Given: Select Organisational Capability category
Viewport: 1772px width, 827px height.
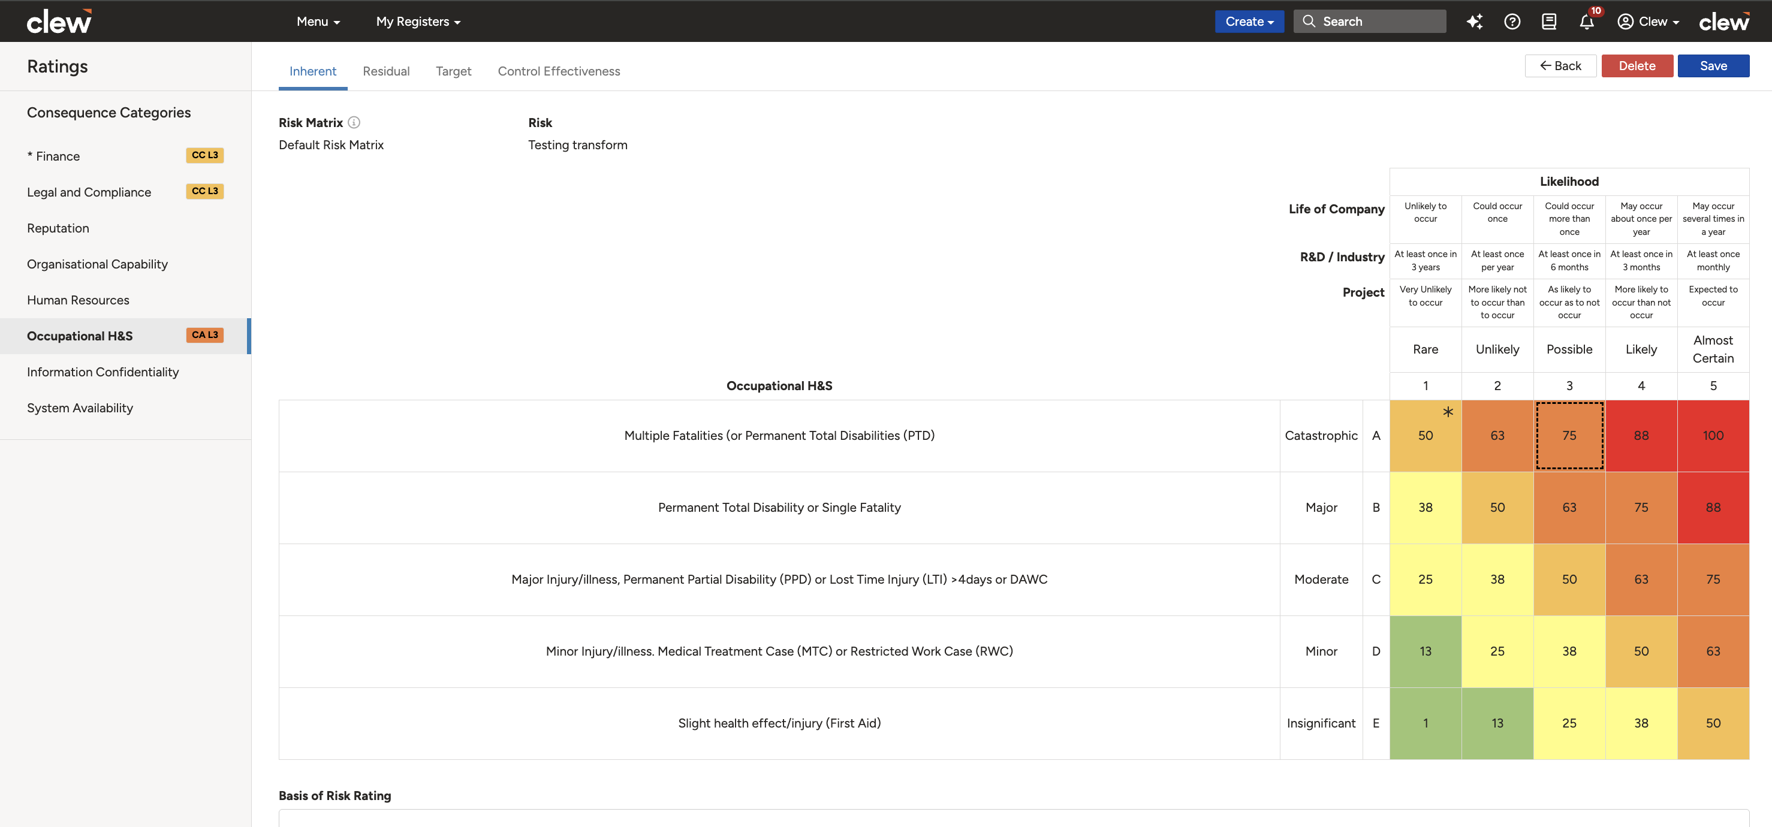Looking at the screenshot, I should click(x=125, y=264).
